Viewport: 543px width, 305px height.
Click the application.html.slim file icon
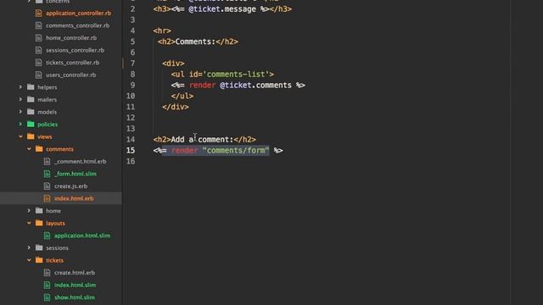pos(48,236)
